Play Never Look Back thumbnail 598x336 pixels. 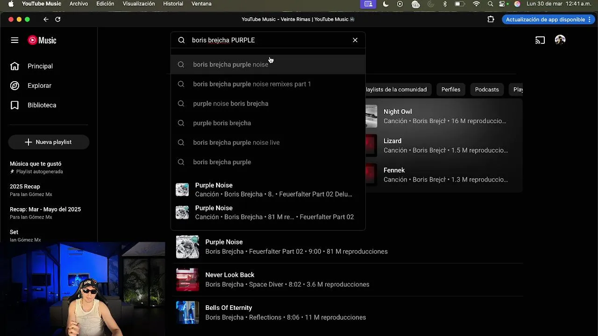point(187,280)
